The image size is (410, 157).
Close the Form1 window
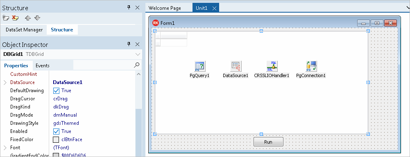(x=391, y=23)
